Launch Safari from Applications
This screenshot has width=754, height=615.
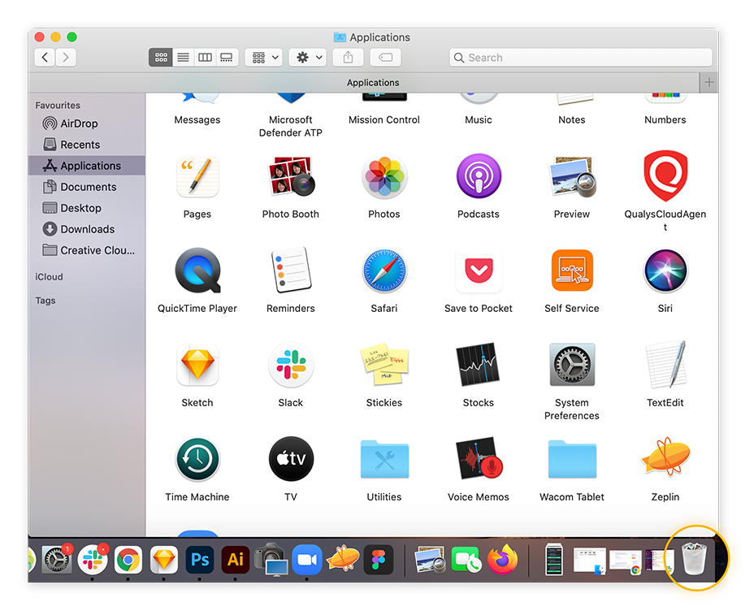point(383,271)
